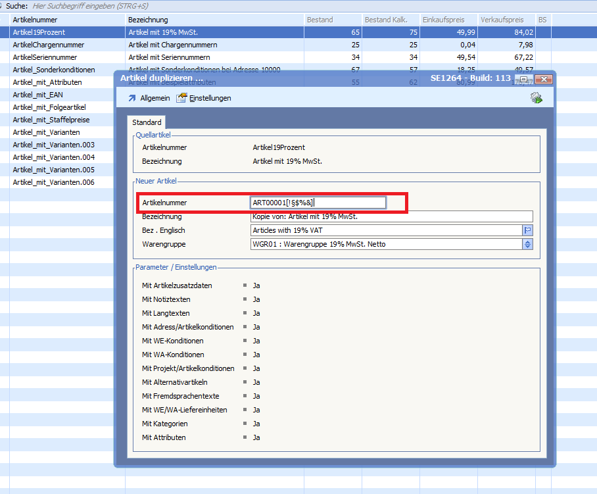Click the Bezeichnung field with 'Kopie von' text

391,216
